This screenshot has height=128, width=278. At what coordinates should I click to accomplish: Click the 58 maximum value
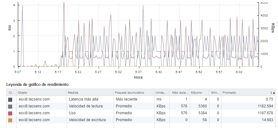(205, 120)
